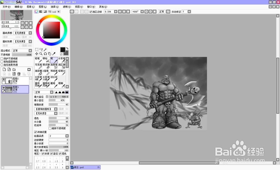Click the undo arrow in toolbar
This screenshot has width=280, height=170.
[x=72, y=11]
